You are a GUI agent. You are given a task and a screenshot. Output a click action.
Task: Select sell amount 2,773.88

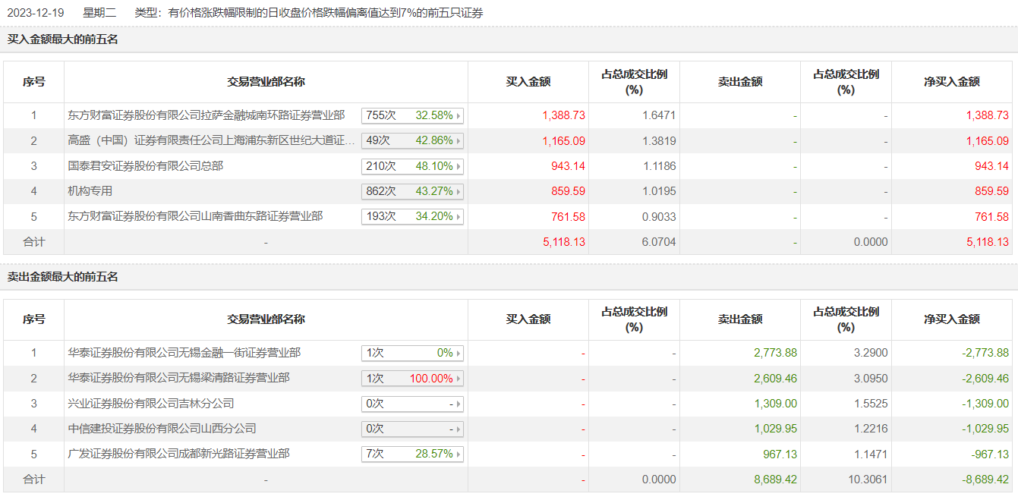tap(775, 353)
